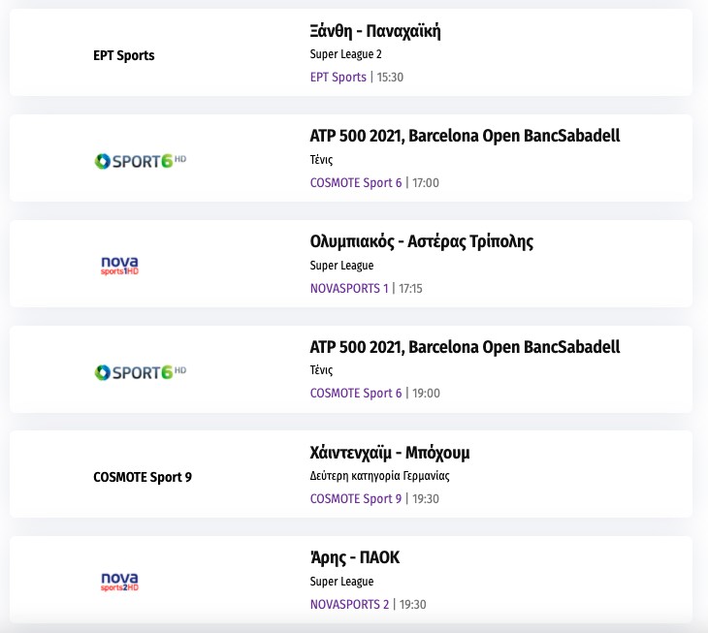Click the COSMOTE Sport 9 channel name label
The width and height of the screenshot is (708, 633).
[x=142, y=477]
